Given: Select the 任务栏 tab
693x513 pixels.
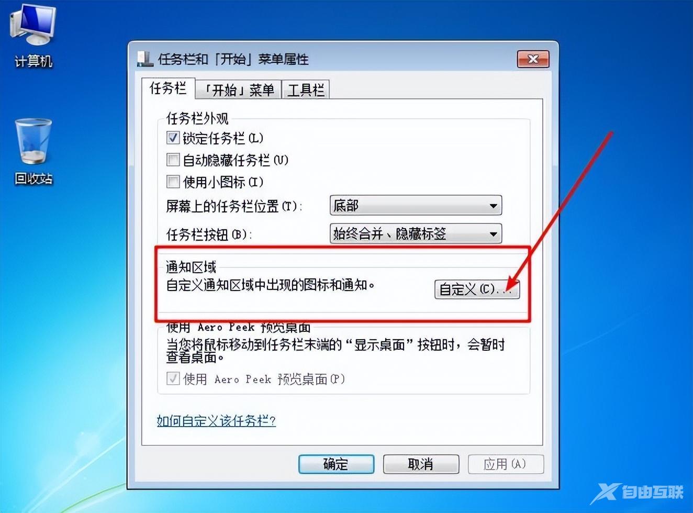Looking at the screenshot, I should click(168, 88).
